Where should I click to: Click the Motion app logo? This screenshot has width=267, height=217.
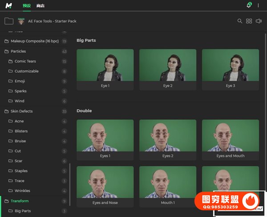click(x=9, y=5)
